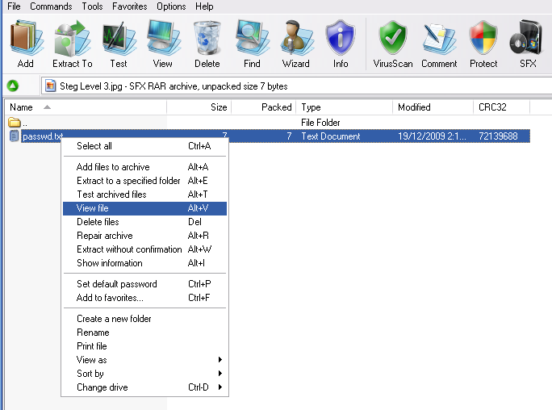552x410 pixels.
Task: Sort by the Name column header
Action: pos(86,107)
